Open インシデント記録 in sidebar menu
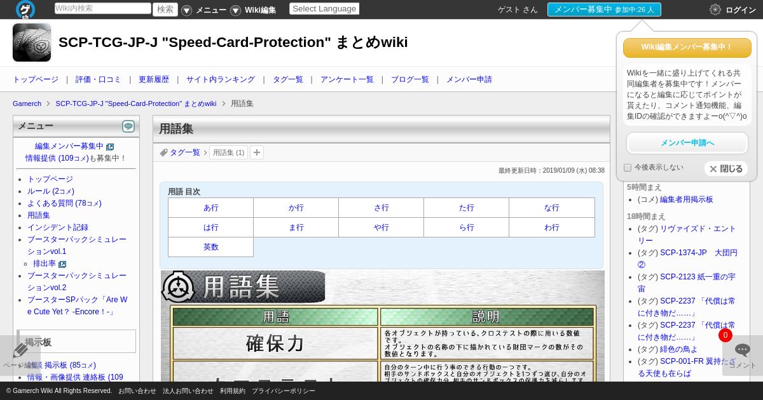Screen dimensions: 763x400 click(58, 227)
